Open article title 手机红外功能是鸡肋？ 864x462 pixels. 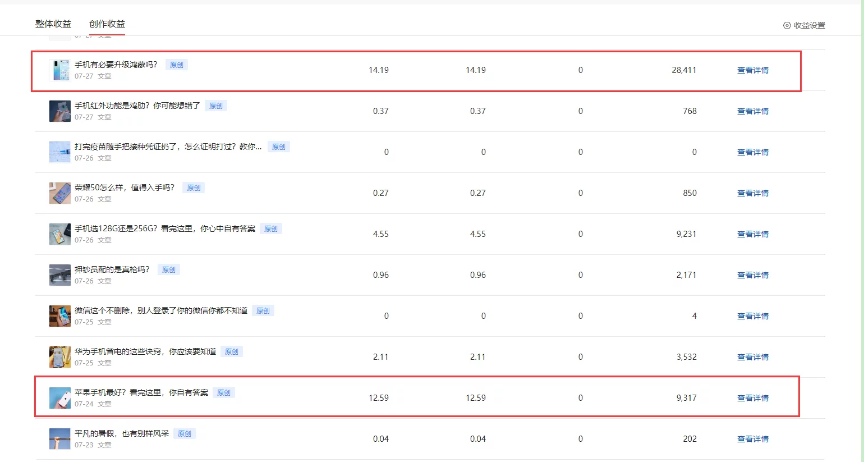(137, 106)
